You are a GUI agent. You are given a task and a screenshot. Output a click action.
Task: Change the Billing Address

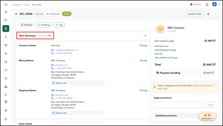143,61
